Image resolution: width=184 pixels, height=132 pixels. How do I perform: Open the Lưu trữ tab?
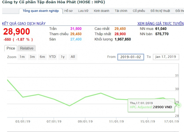83,11
